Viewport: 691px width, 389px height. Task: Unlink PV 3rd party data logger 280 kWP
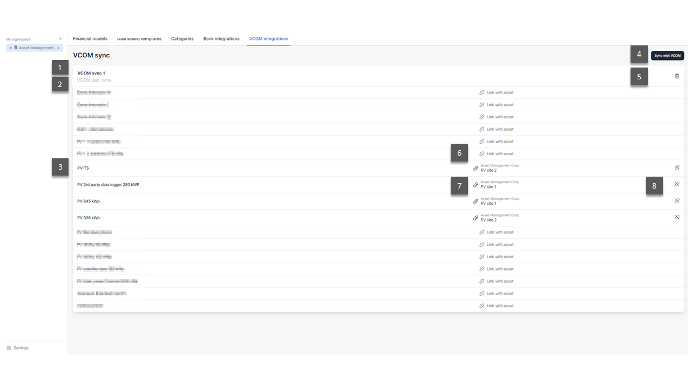[x=677, y=185]
